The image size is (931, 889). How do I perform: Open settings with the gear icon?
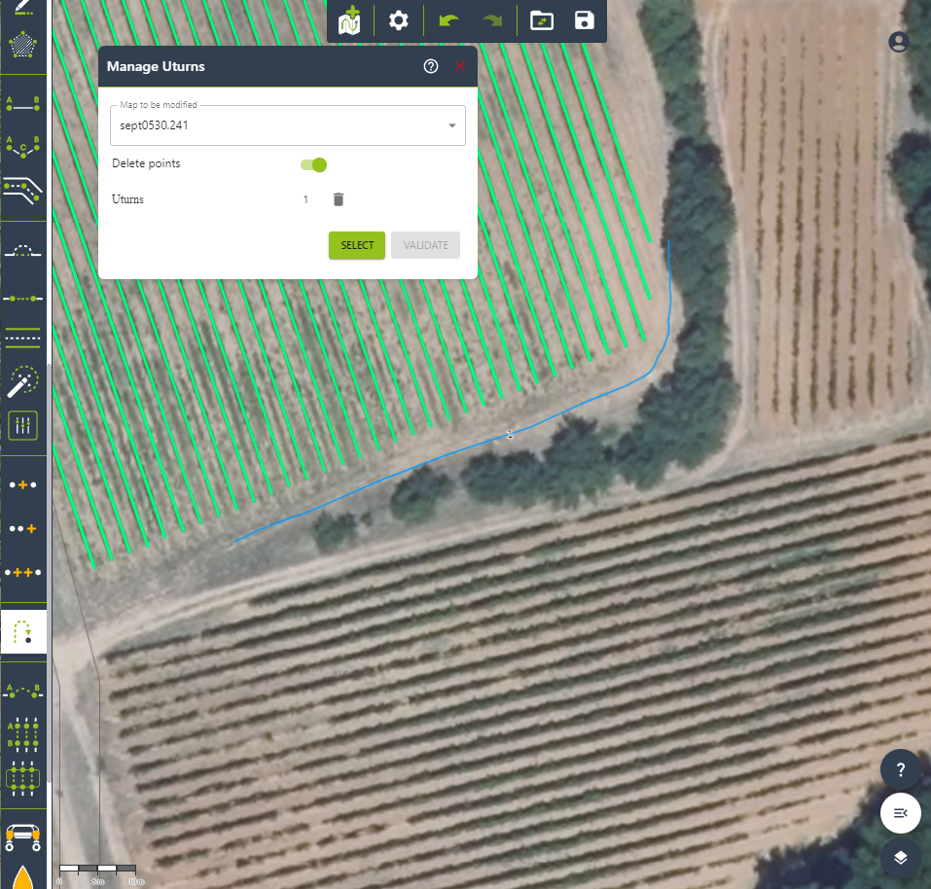[x=398, y=20]
